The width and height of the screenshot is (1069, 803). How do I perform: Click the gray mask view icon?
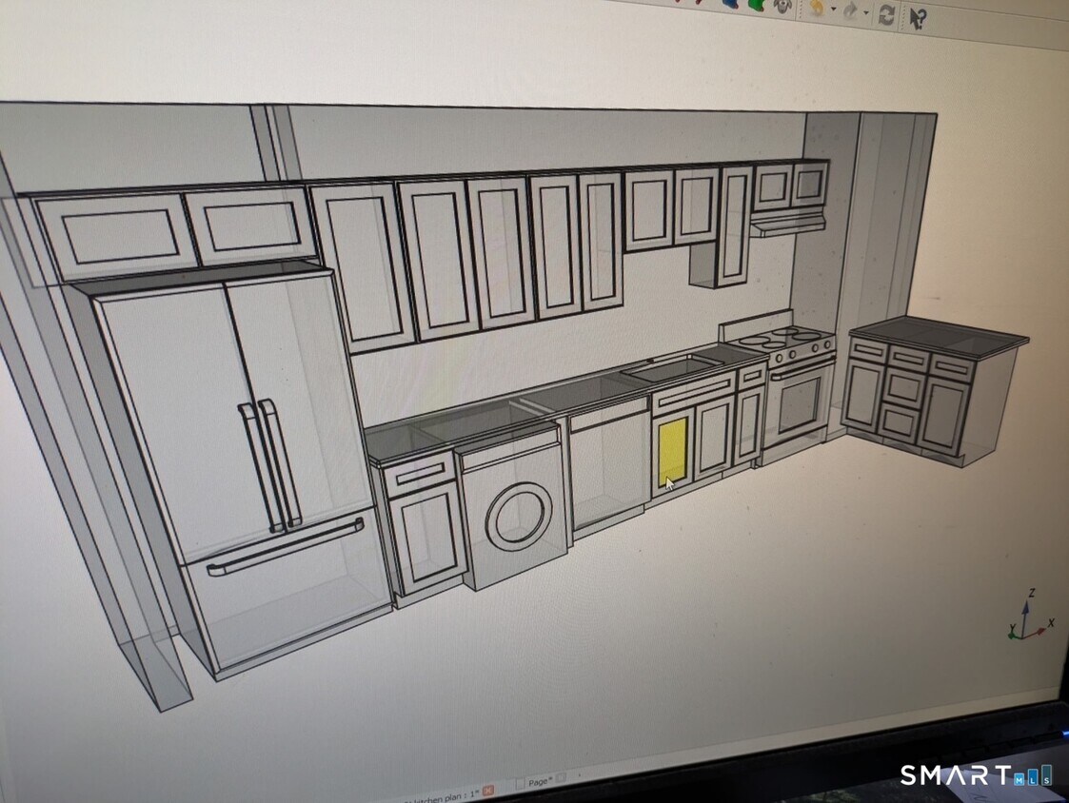tap(782, 5)
